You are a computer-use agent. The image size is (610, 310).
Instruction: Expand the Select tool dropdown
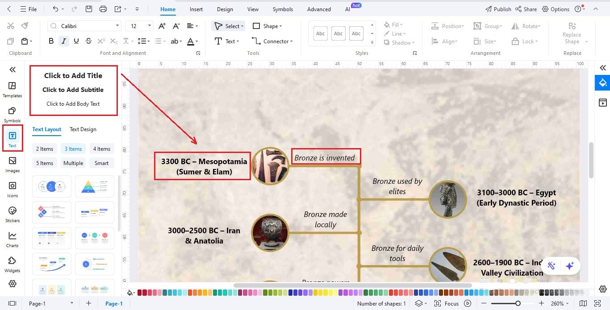242,26
